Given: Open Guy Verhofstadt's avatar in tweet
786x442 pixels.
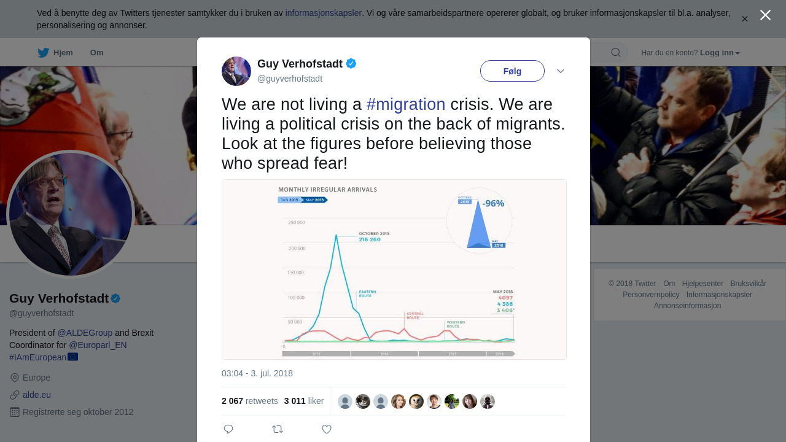Looking at the screenshot, I should pyautogui.click(x=236, y=71).
